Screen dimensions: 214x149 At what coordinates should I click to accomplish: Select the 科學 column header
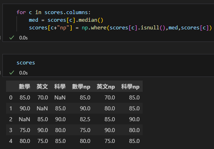tap(60, 87)
